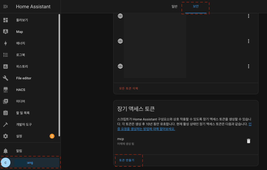
Task: Click the 토큰 만들기 button
Action: tap(126, 160)
